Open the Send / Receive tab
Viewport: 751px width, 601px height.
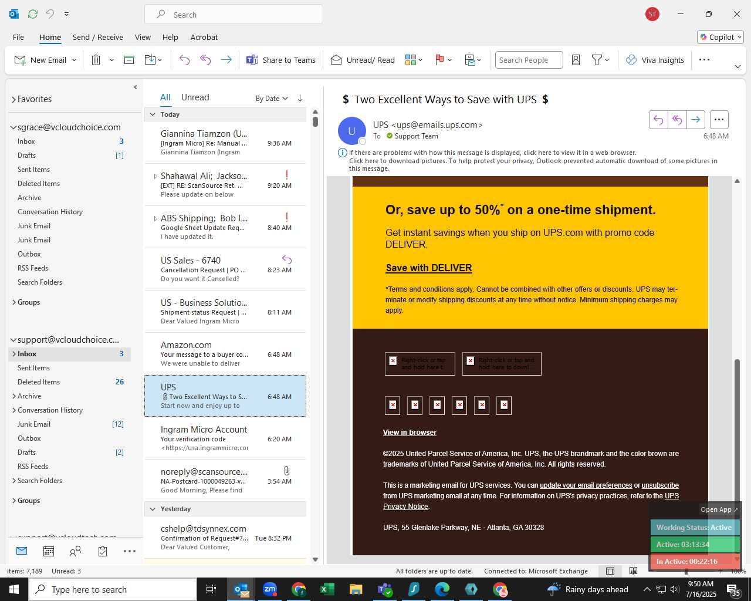click(x=98, y=37)
